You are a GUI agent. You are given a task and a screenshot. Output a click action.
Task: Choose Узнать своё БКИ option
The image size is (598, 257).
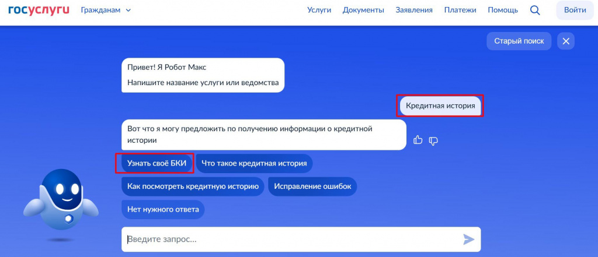coord(157,163)
